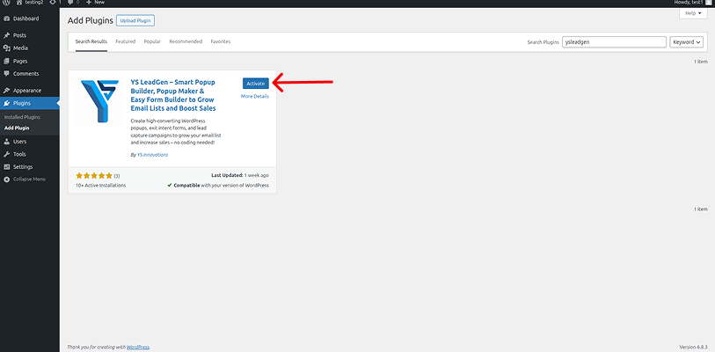Viewport: 715px width, 352px height.
Task: Expand the Help panel dropdown
Action: (693, 13)
